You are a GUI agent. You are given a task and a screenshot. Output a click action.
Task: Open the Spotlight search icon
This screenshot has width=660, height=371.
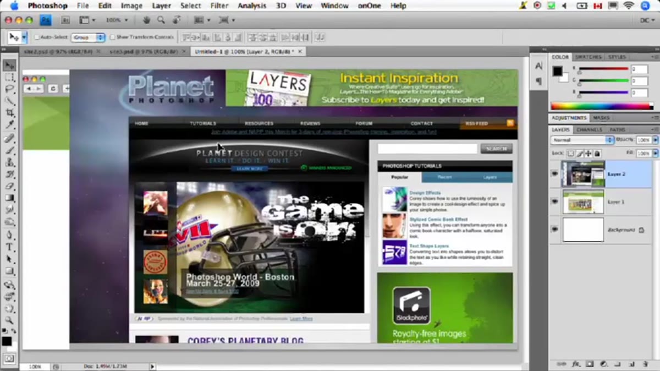[x=645, y=6]
